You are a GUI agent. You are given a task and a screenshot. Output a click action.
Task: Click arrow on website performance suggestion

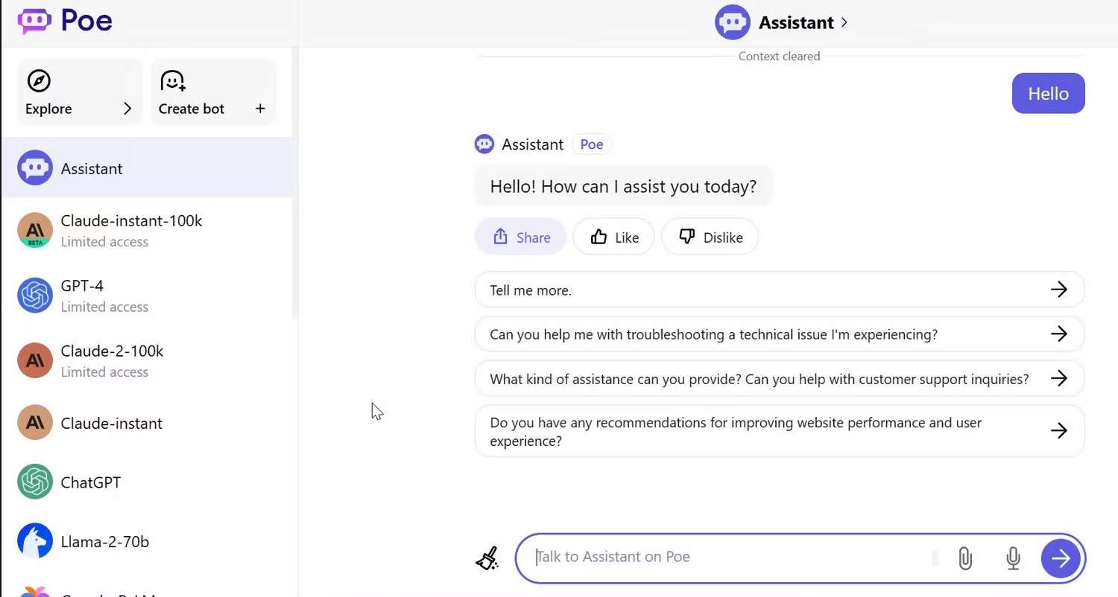(x=1058, y=431)
